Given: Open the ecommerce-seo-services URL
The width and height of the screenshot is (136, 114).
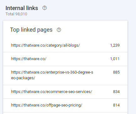Looking at the screenshot, I should (x=52, y=92).
